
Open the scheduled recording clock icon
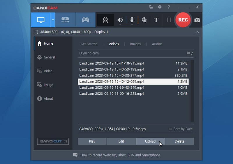pos(160,7)
